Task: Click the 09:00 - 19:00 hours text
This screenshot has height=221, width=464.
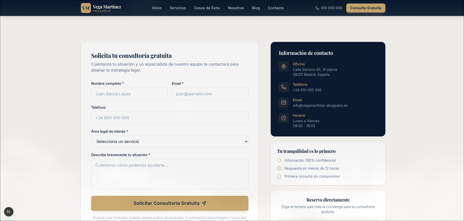Action: pyautogui.click(x=304, y=126)
